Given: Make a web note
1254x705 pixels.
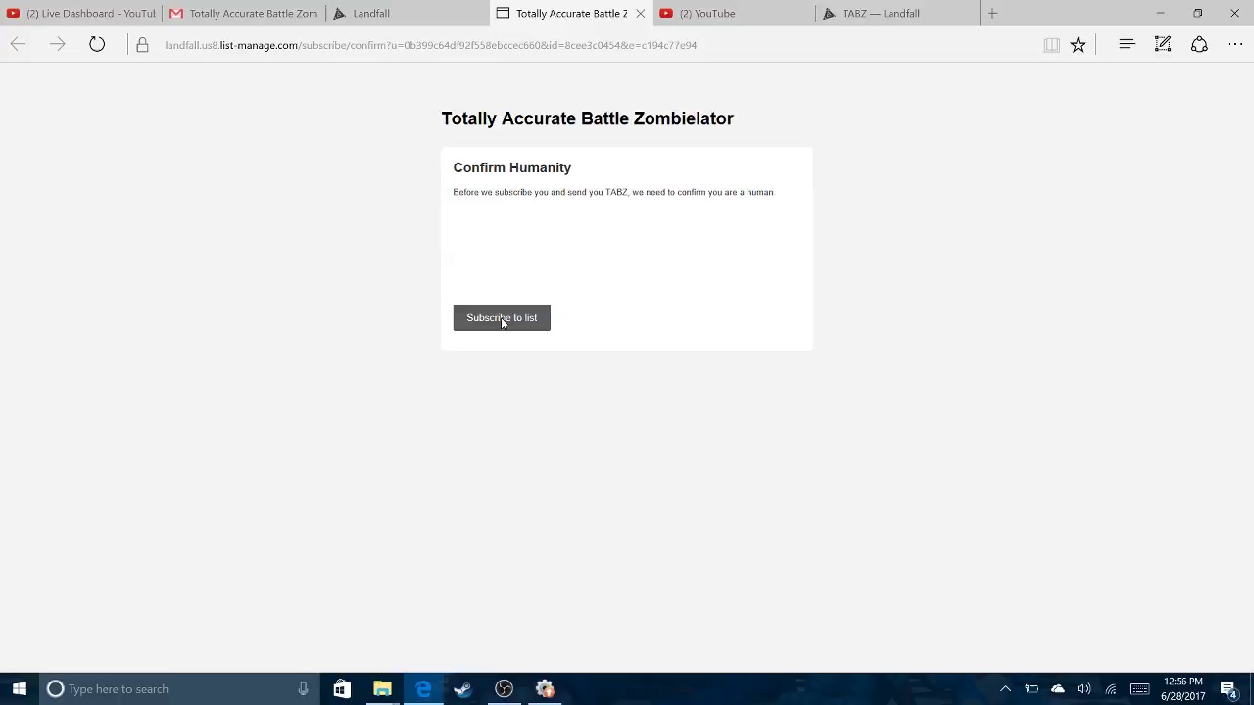Looking at the screenshot, I should pyautogui.click(x=1163, y=44).
